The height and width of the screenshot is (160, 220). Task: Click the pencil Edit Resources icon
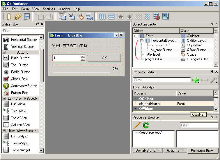click(137, 125)
